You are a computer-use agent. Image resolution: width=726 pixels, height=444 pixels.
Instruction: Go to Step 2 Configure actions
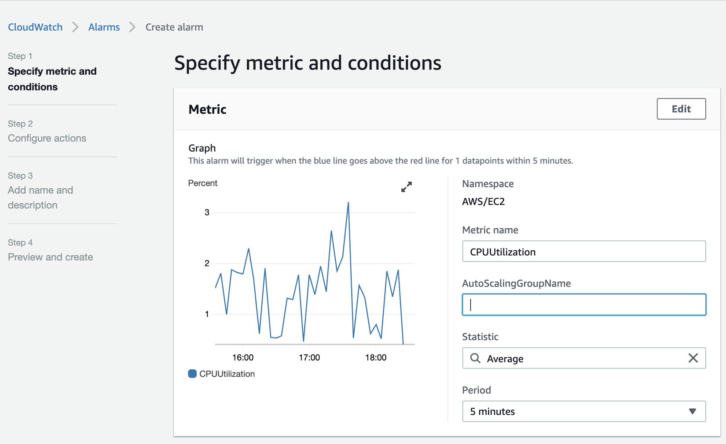pos(47,138)
